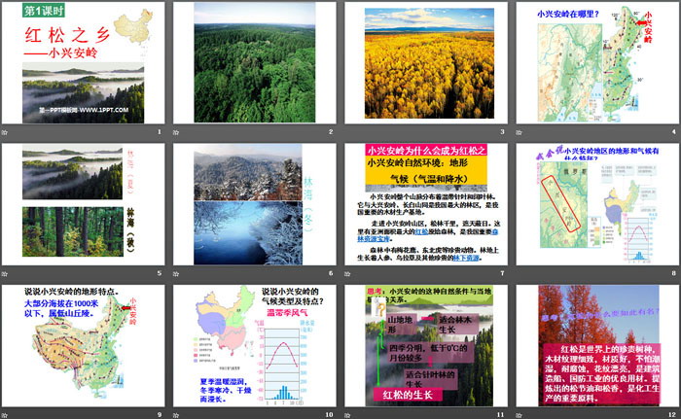Open slide 7 about 小兴安岭自然环境
Screen dimensions: 681x419
click(x=426, y=204)
